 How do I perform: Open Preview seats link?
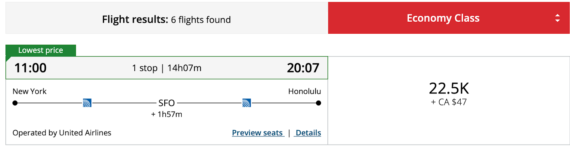(258, 133)
